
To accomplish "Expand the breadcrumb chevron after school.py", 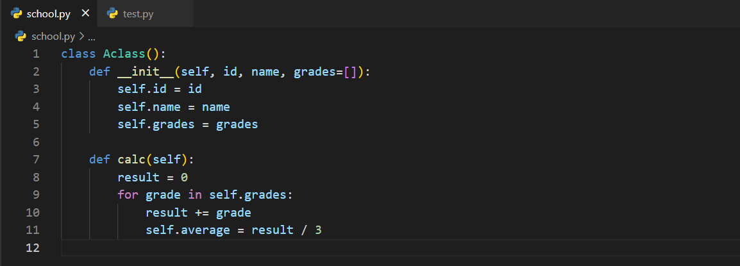I will tap(81, 37).
